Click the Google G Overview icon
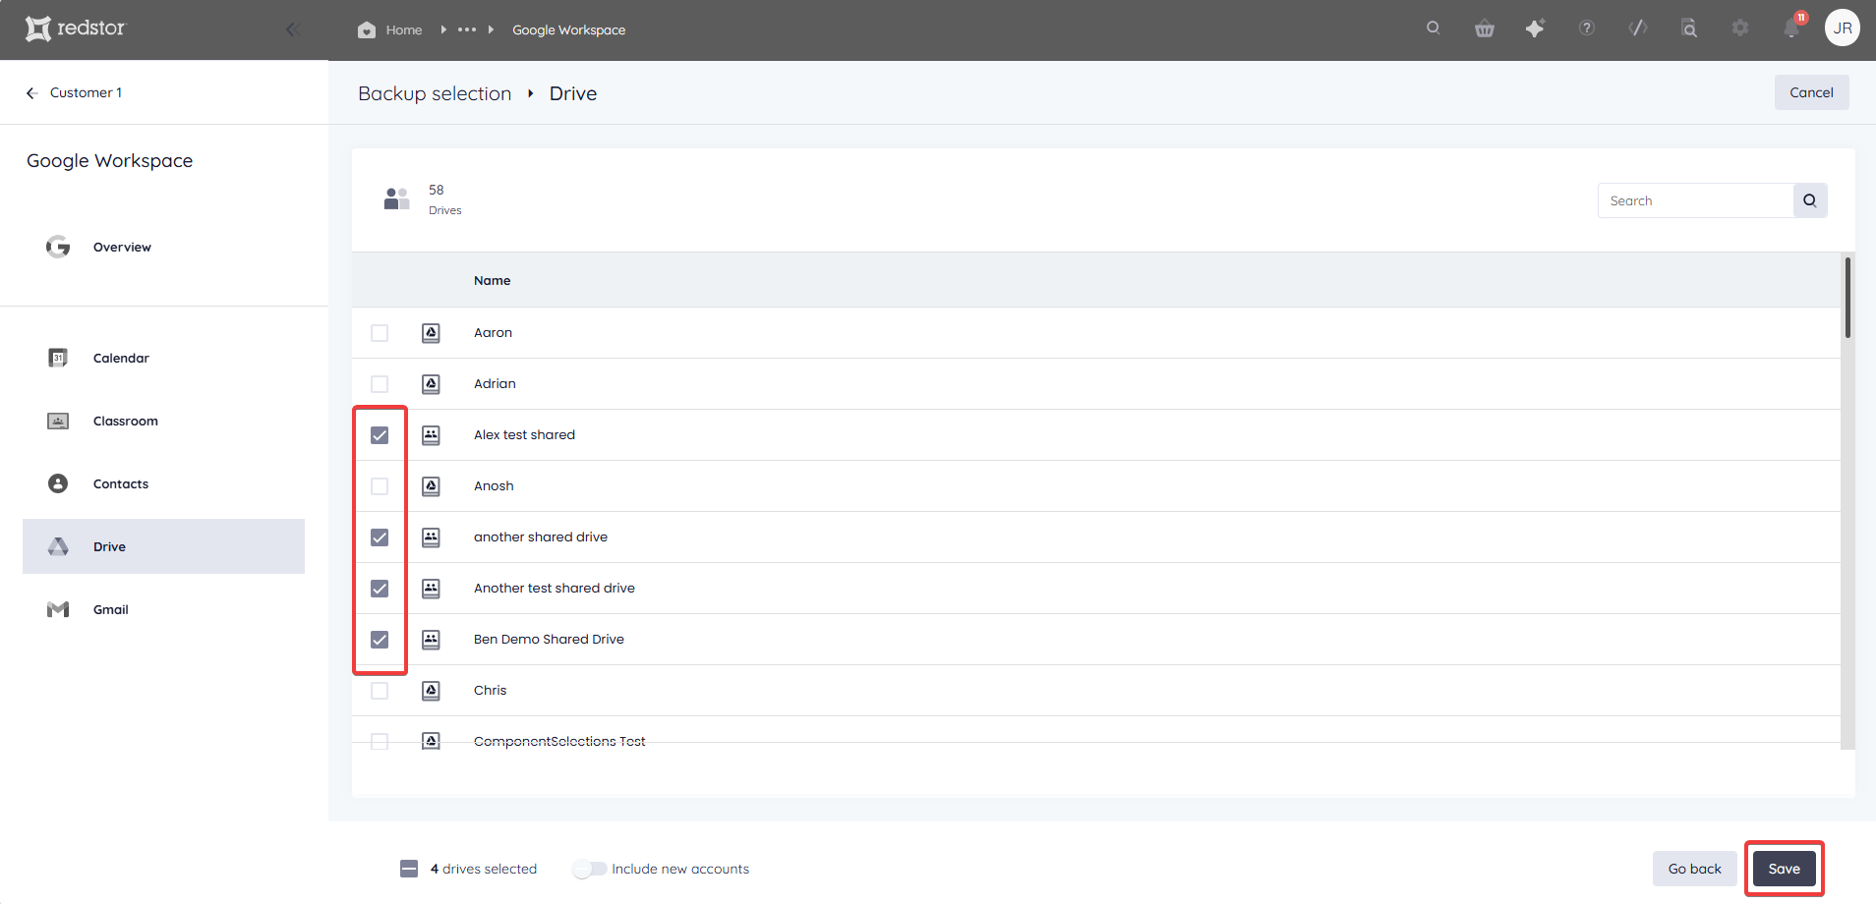The height and width of the screenshot is (904, 1876). [58, 247]
